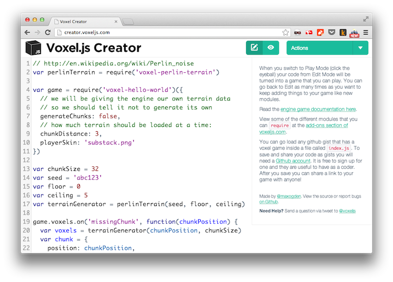Click 'terrainGenerator' variable on line 17

click(76, 204)
